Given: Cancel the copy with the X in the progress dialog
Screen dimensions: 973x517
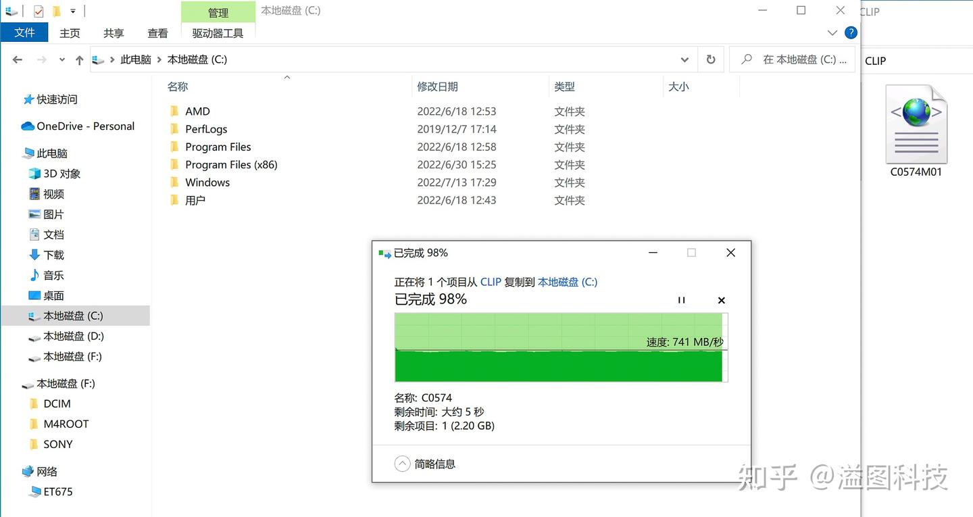Looking at the screenshot, I should pos(721,300).
